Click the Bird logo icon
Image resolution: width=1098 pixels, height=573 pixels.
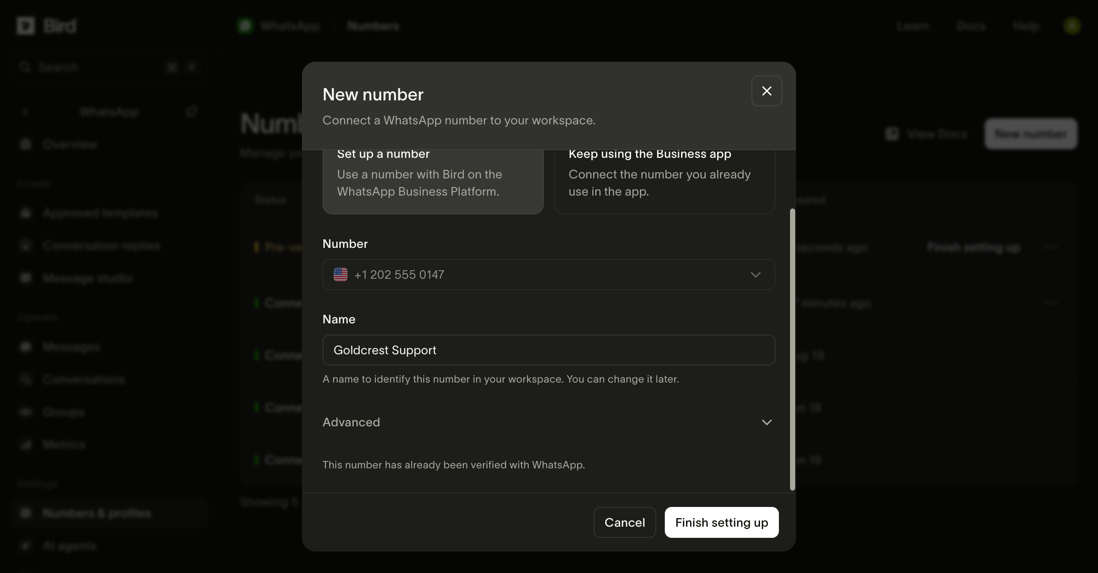point(26,26)
